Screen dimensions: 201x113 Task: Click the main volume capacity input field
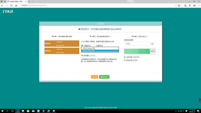(137, 44)
